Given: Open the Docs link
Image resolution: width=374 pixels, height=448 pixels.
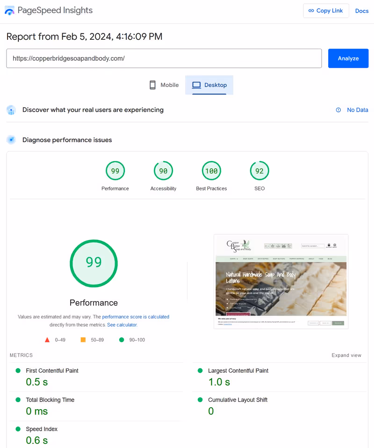Looking at the screenshot, I should click(x=361, y=11).
